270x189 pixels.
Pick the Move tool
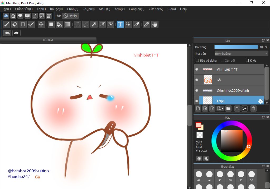41,25
